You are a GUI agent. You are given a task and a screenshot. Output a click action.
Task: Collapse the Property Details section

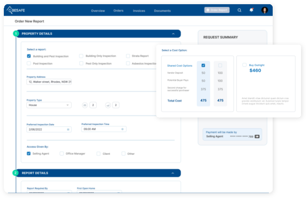(173, 34)
